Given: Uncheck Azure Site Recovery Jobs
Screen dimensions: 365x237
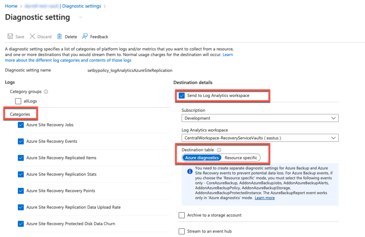Looking at the screenshot, I should point(21,125).
